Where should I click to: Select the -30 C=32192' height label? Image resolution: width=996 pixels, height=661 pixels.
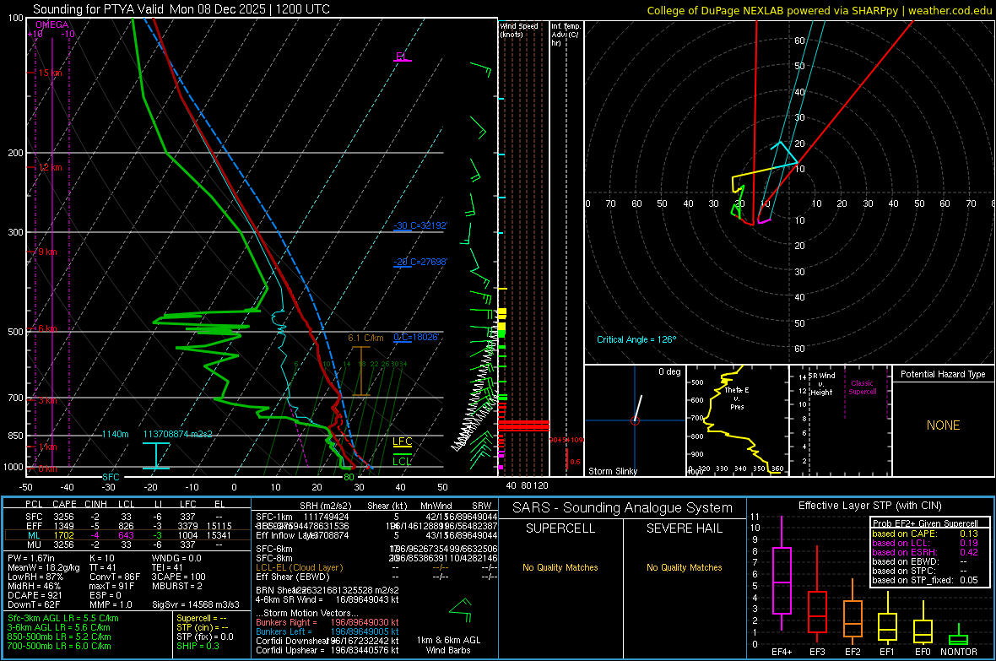point(420,225)
